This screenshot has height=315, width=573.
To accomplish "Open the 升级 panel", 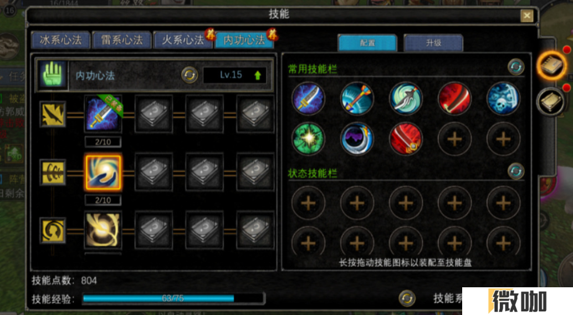I will [433, 43].
